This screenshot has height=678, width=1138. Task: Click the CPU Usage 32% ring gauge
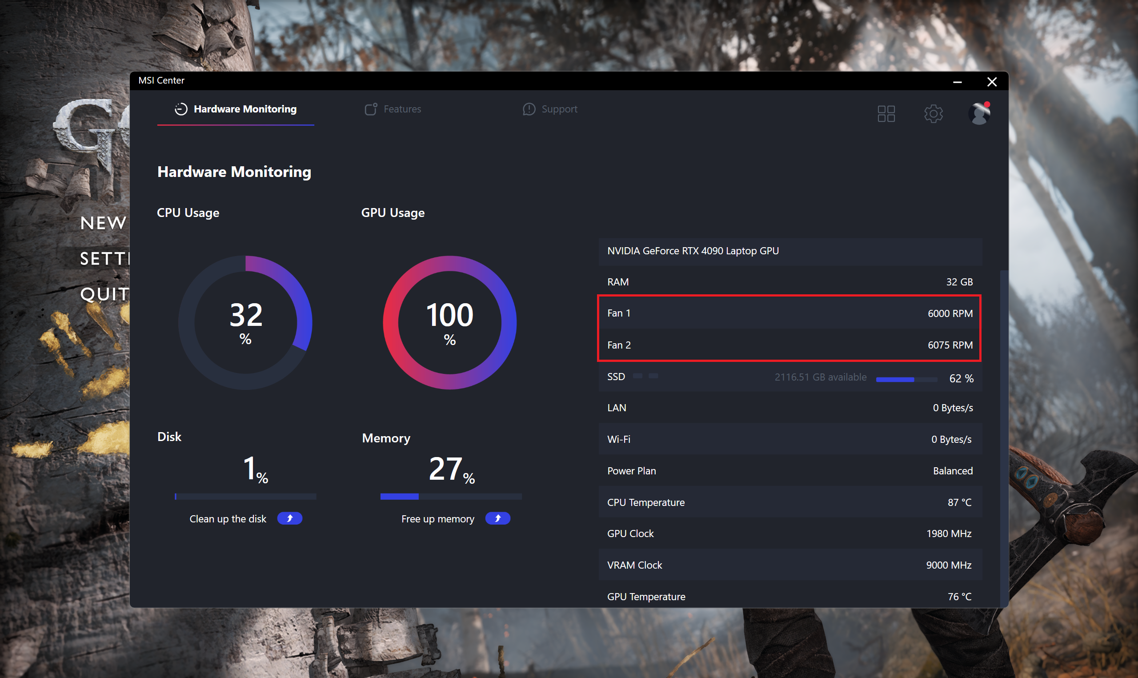point(245,323)
